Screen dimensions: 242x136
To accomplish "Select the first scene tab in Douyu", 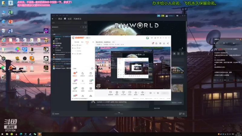I will pyautogui.click(x=77, y=42).
